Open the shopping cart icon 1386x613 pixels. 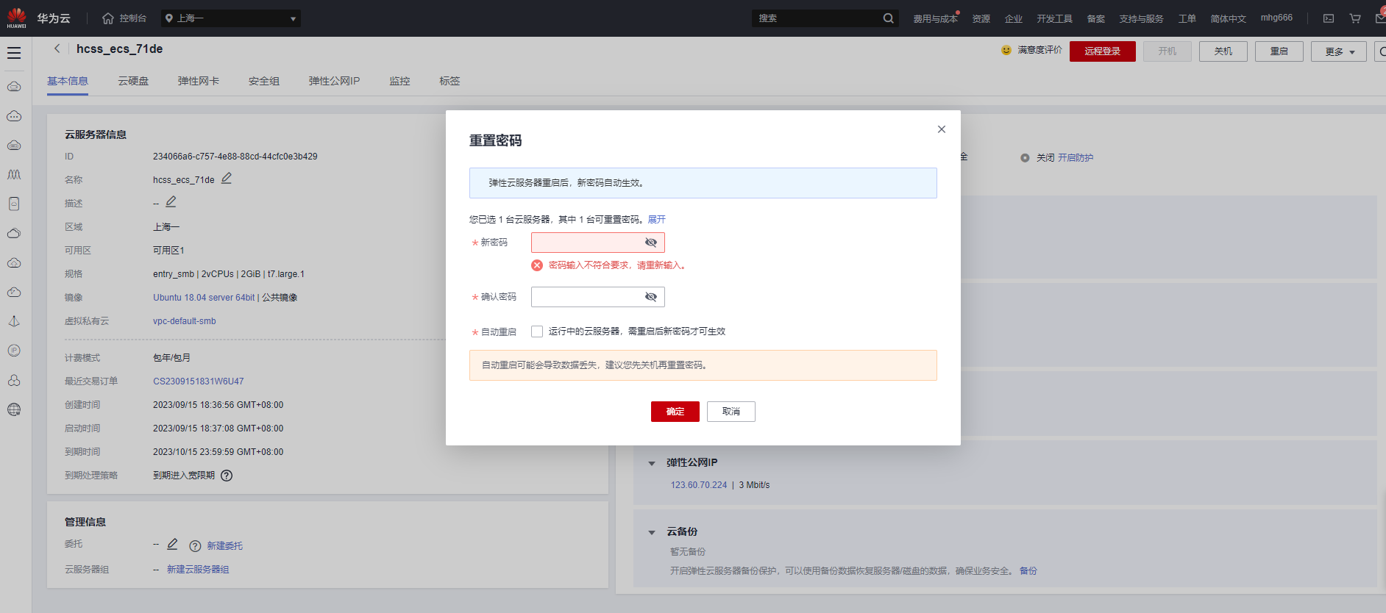tap(1355, 18)
